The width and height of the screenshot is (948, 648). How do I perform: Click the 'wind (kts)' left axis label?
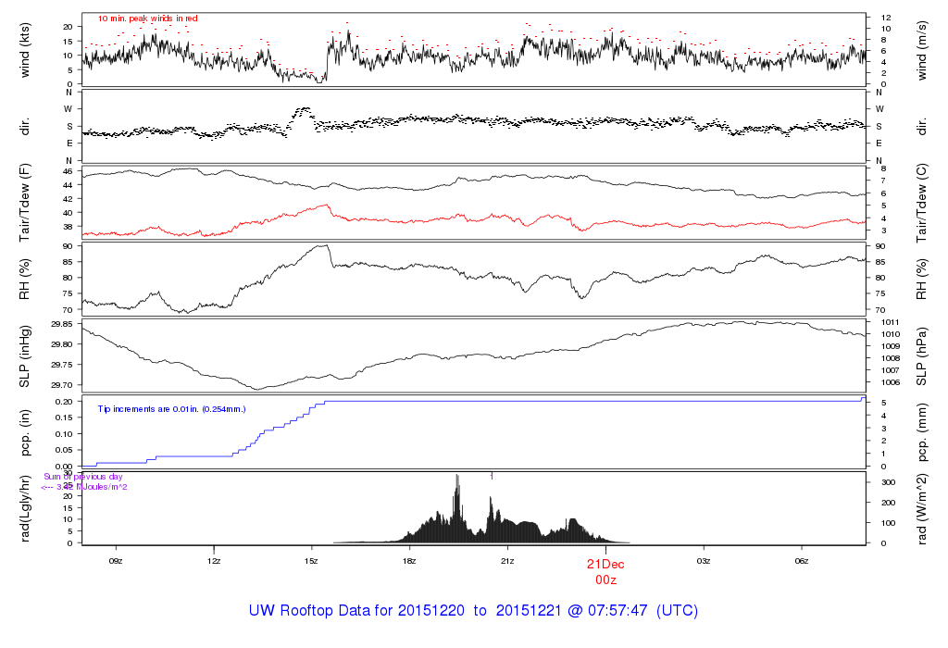(x=25, y=50)
